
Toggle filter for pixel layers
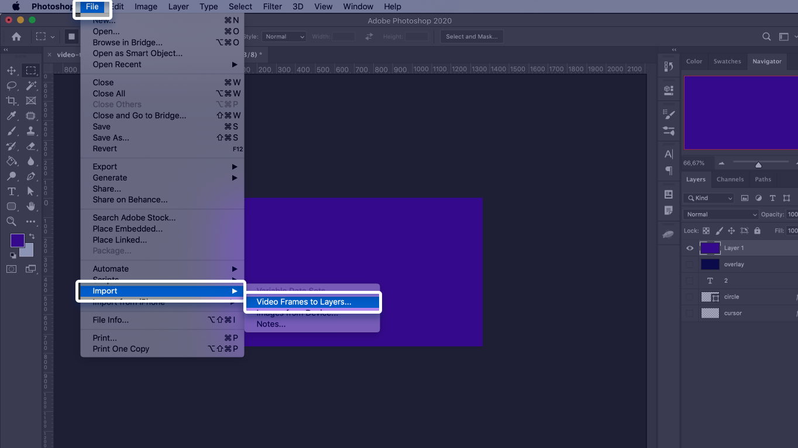(745, 198)
